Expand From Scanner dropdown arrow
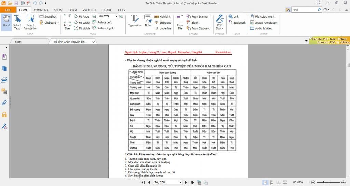Viewport: 350px width, 186px height. [x=211, y=16]
